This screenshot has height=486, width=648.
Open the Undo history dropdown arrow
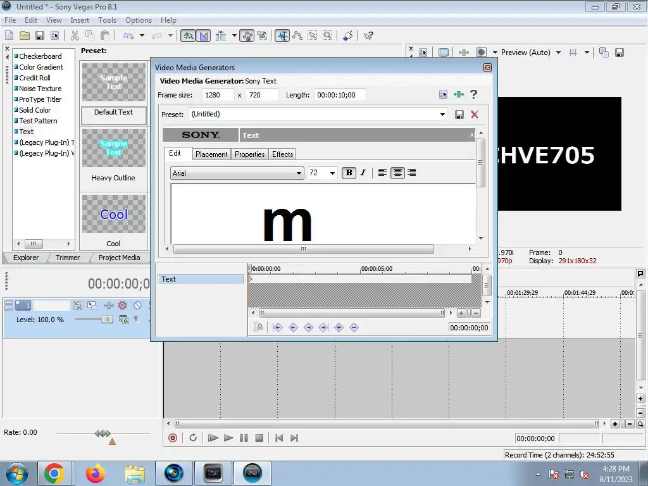pyautogui.click(x=142, y=35)
